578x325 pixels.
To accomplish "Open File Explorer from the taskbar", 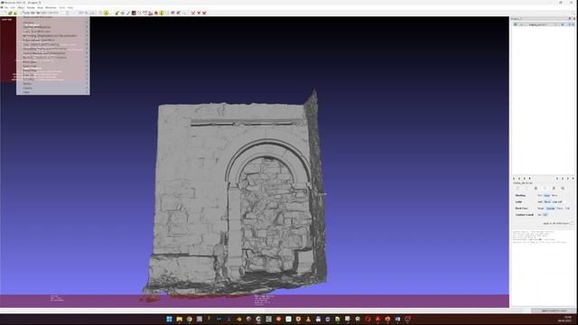I will coord(179,319).
